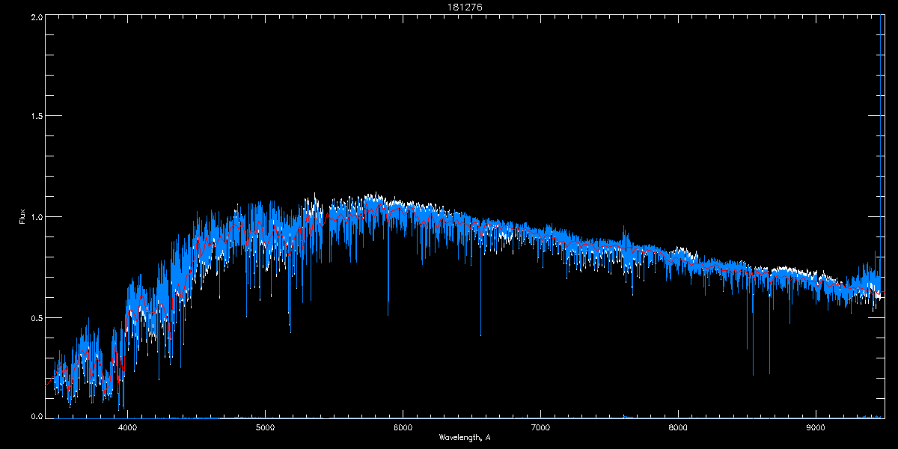898x449 pixels.
Task: Click the 0.5 y-axis tick label
Action: click(x=35, y=317)
